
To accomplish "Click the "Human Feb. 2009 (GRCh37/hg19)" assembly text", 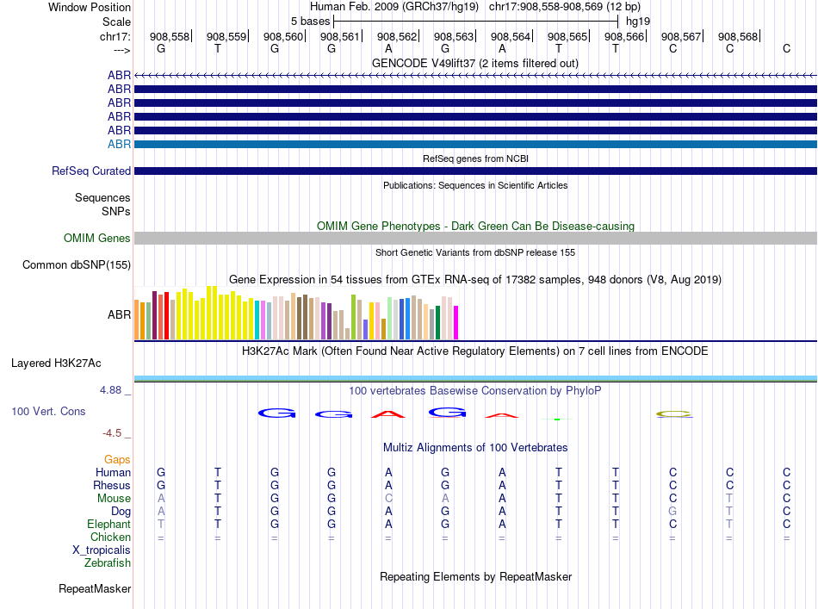I will click(x=394, y=7).
